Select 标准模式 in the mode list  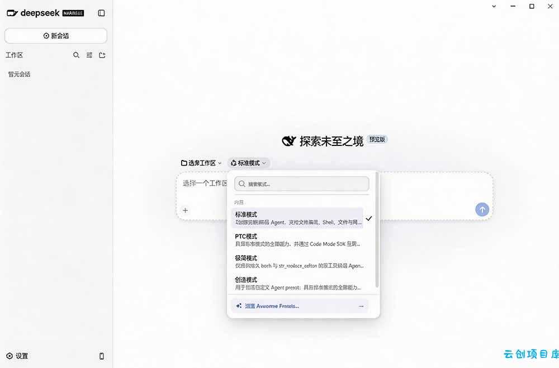pos(297,218)
